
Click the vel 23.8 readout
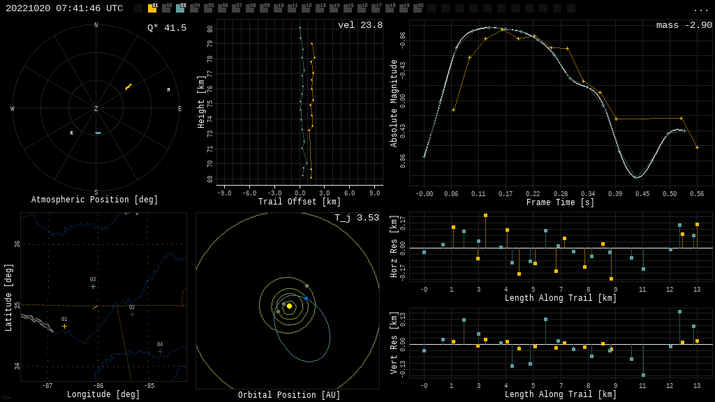360,25
